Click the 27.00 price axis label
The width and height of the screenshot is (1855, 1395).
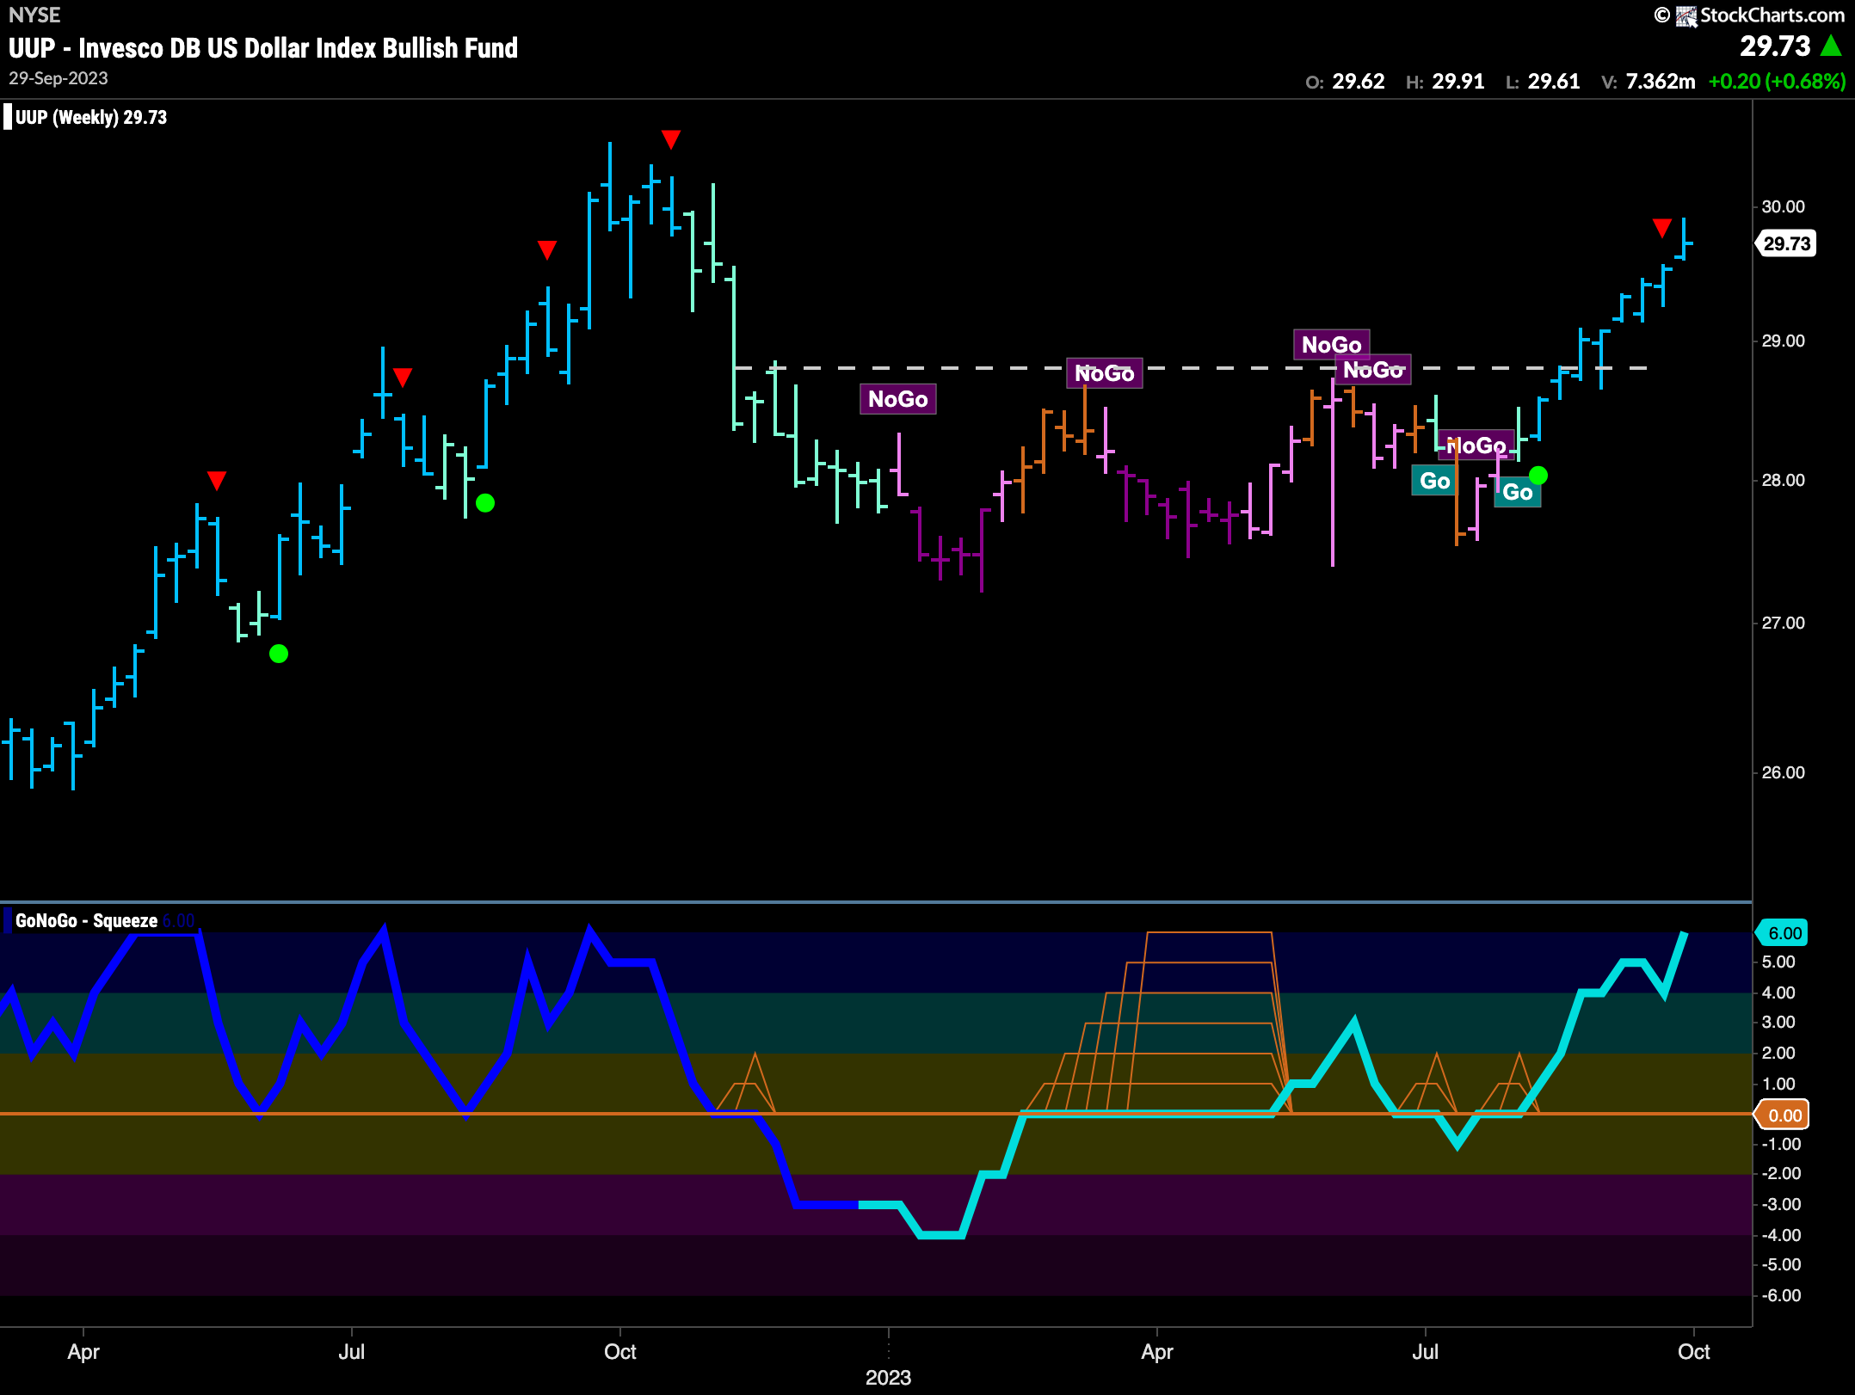(1783, 623)
